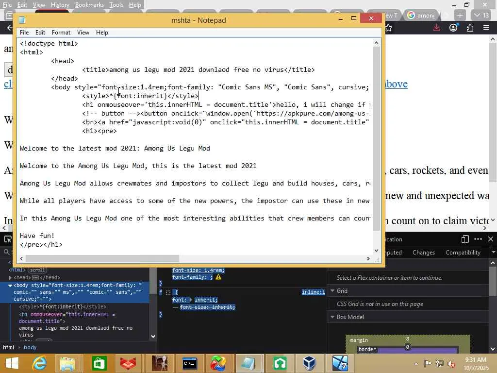Click the universal selector highlighter icon
This screenshot has height=373, width=497.
168,292
